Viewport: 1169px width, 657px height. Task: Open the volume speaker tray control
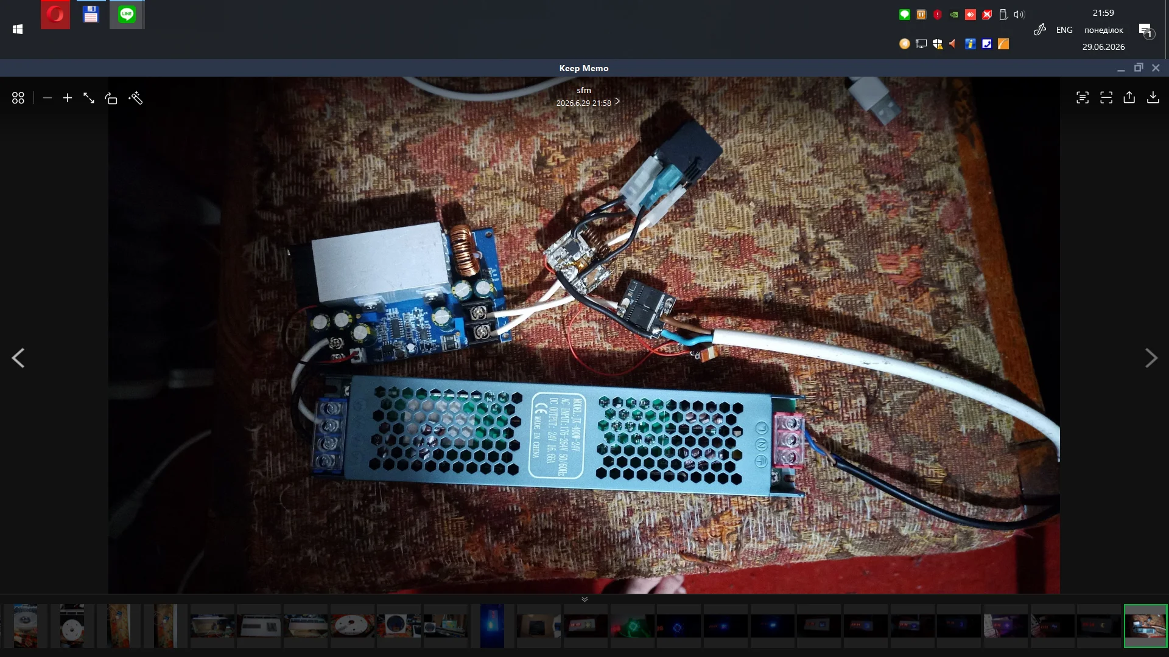click(1020, 15)
